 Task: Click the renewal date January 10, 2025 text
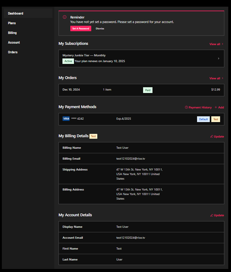[x=114, y=61]
